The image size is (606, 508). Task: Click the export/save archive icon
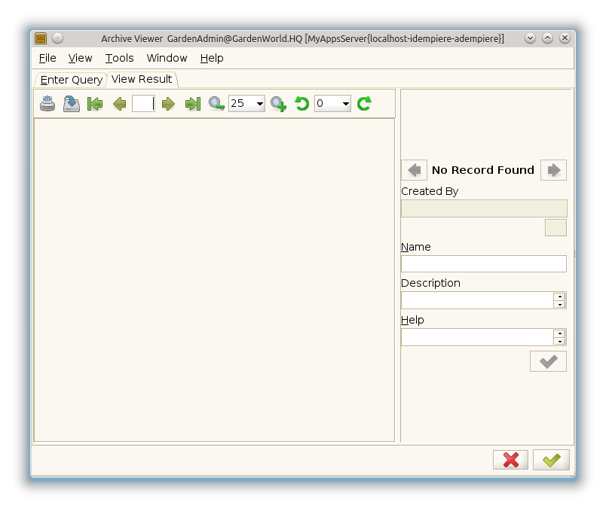pyautogui.click(x=72, y=104)
